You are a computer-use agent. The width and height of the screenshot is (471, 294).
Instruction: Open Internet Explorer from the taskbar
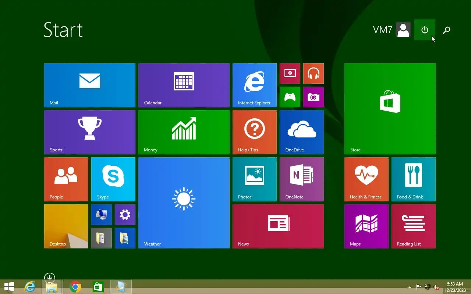pyautogui.click(x=30, y=287)
